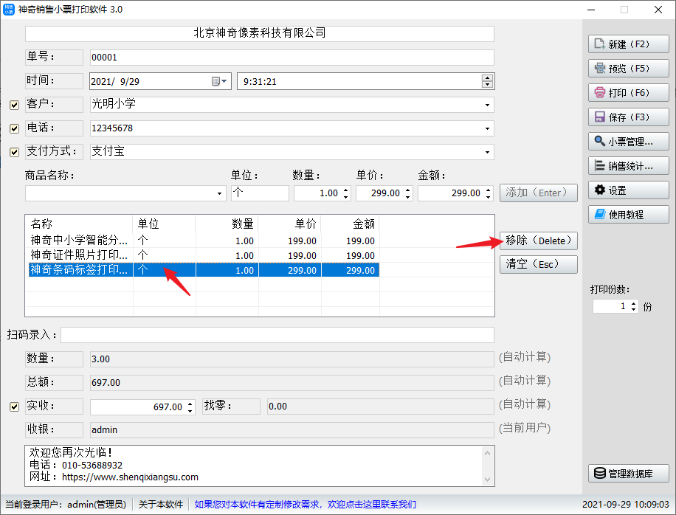Expand the 支付方式 payment method dropdown
The image size is (676, 515).
487,152
